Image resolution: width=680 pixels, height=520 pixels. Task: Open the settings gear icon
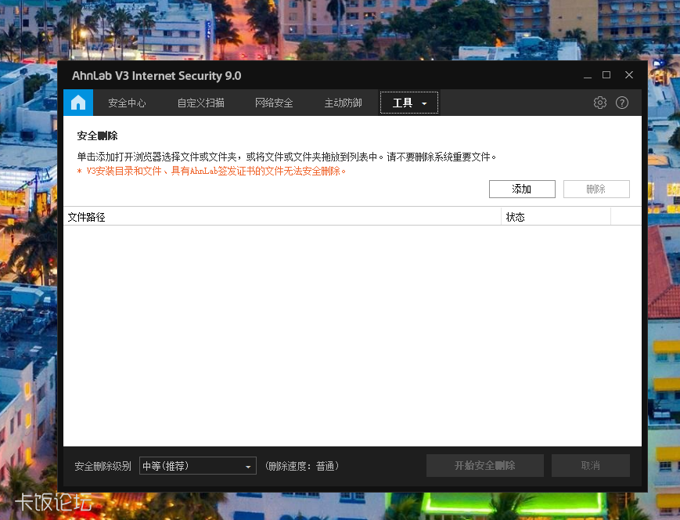click(599, 102)
